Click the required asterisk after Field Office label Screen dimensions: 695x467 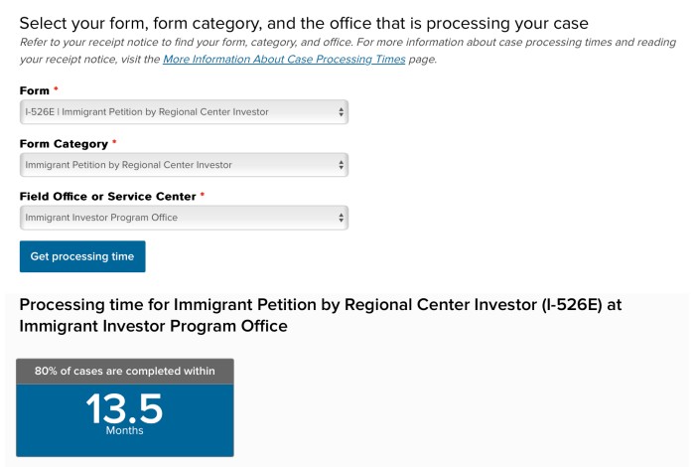[203, 196]
